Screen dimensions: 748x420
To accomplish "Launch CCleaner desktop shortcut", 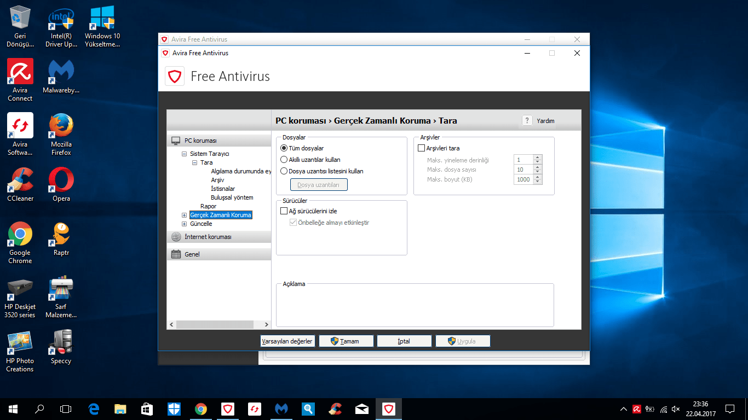I will point(20,185).
